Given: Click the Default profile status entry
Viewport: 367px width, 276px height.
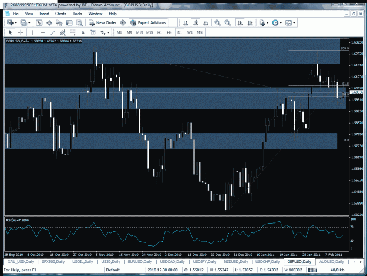Looking at the screenshot, I should [x=113, y=270].
